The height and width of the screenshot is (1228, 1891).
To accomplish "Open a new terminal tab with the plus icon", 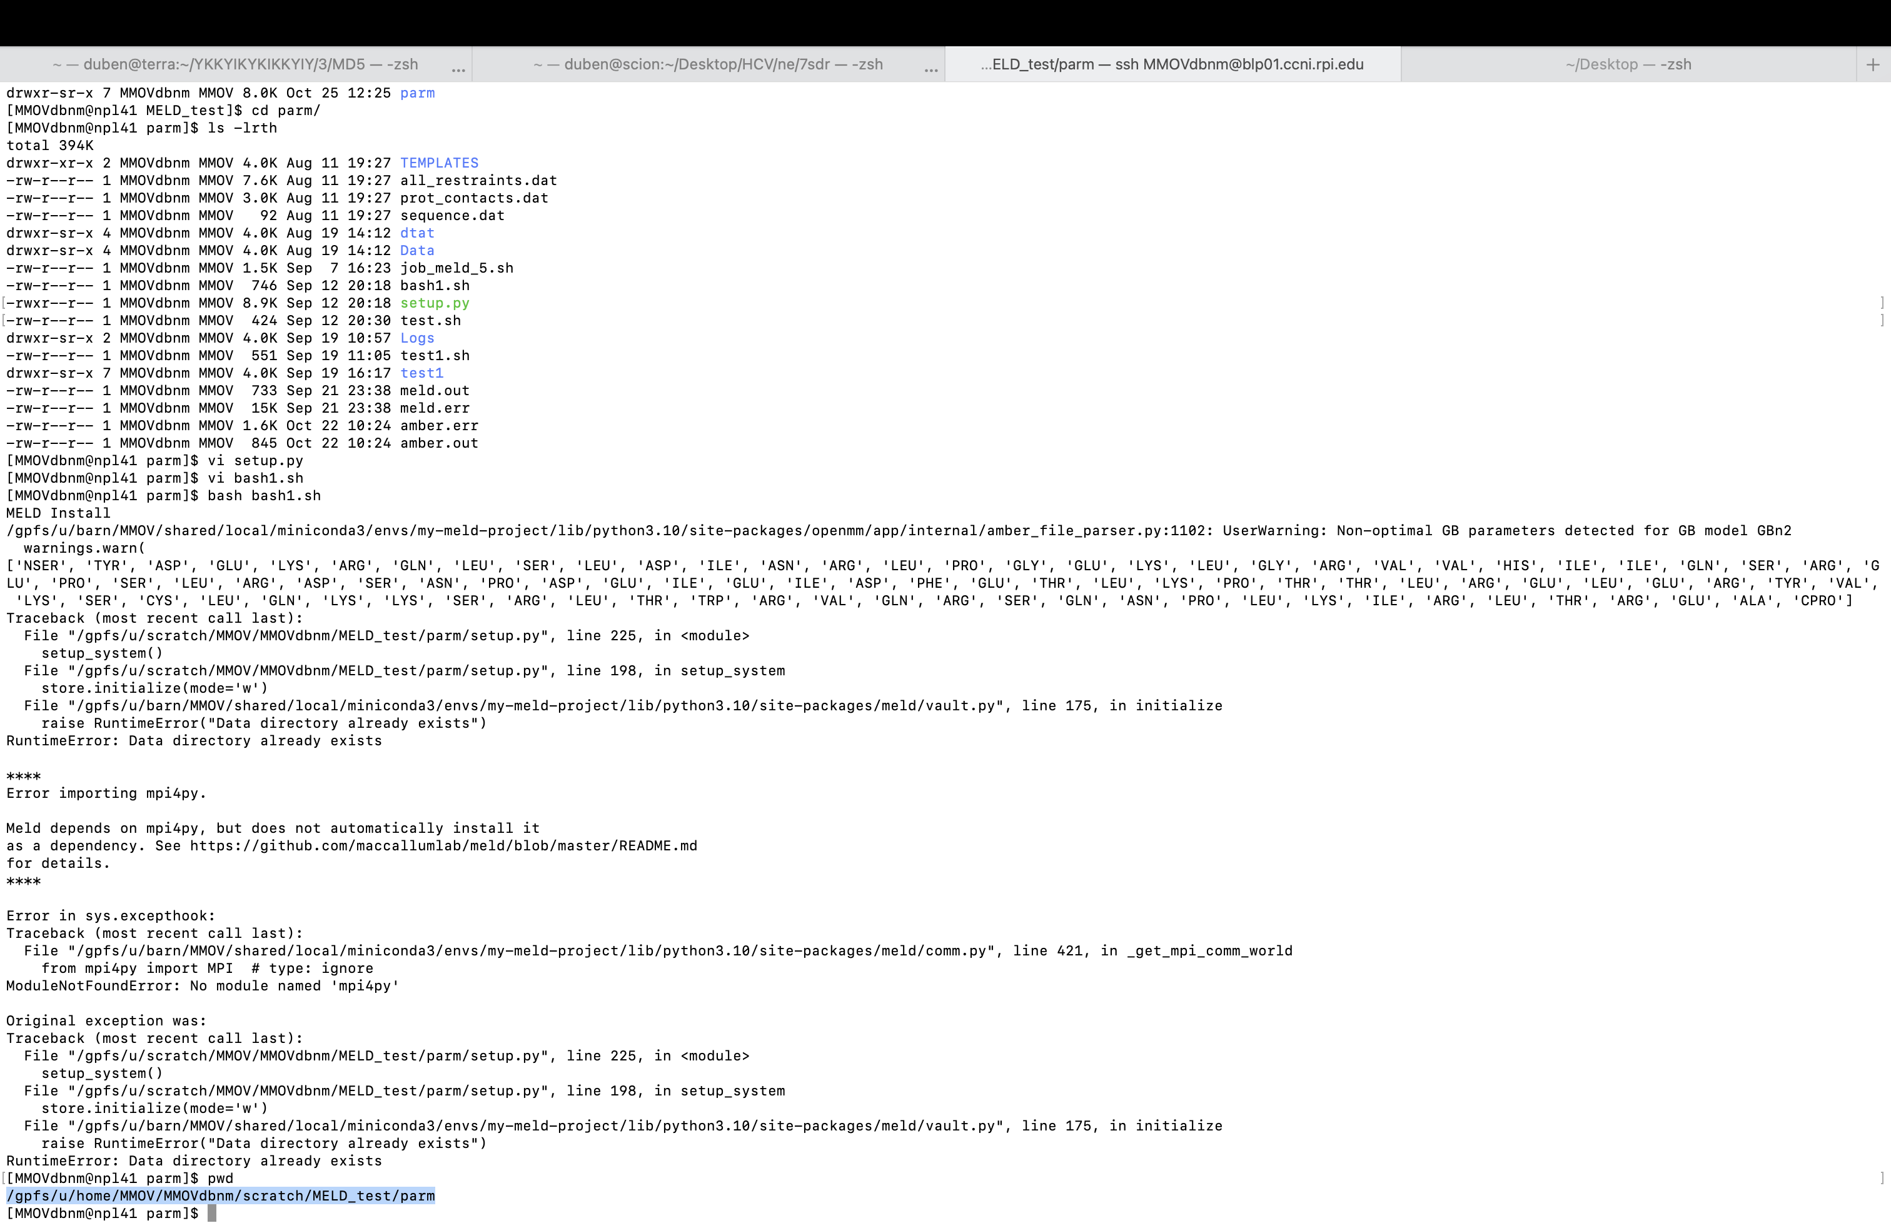I will point(1873,64).
